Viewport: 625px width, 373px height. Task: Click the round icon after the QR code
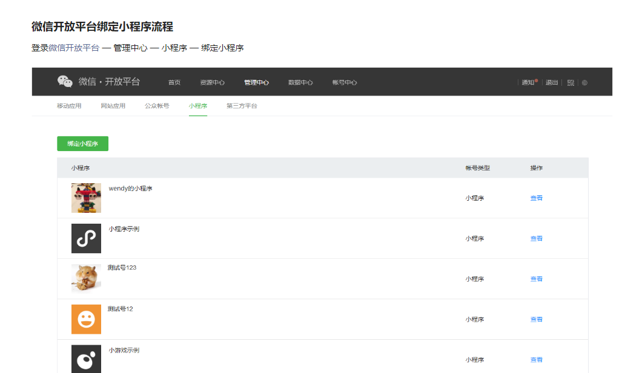click(x=585, y=83)
